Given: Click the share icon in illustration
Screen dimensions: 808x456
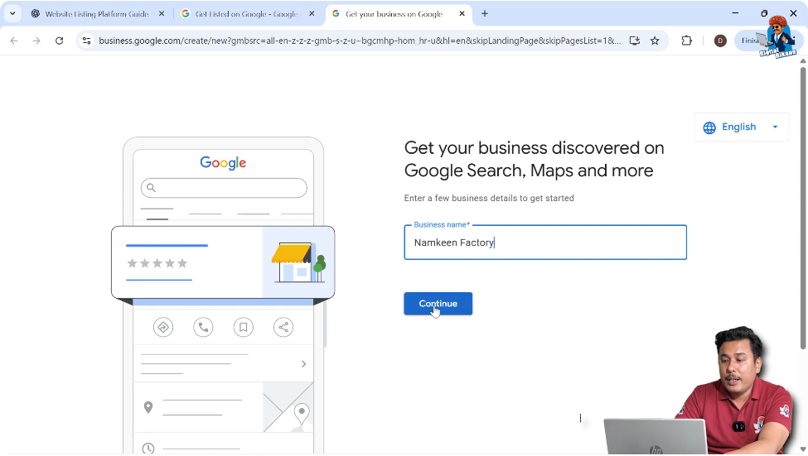Looking at the screenshot, I should tap(283, 328).
